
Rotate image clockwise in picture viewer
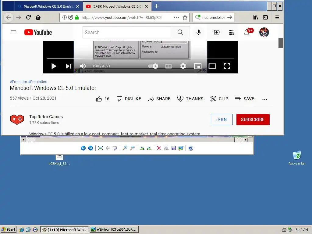pos(142,148)
